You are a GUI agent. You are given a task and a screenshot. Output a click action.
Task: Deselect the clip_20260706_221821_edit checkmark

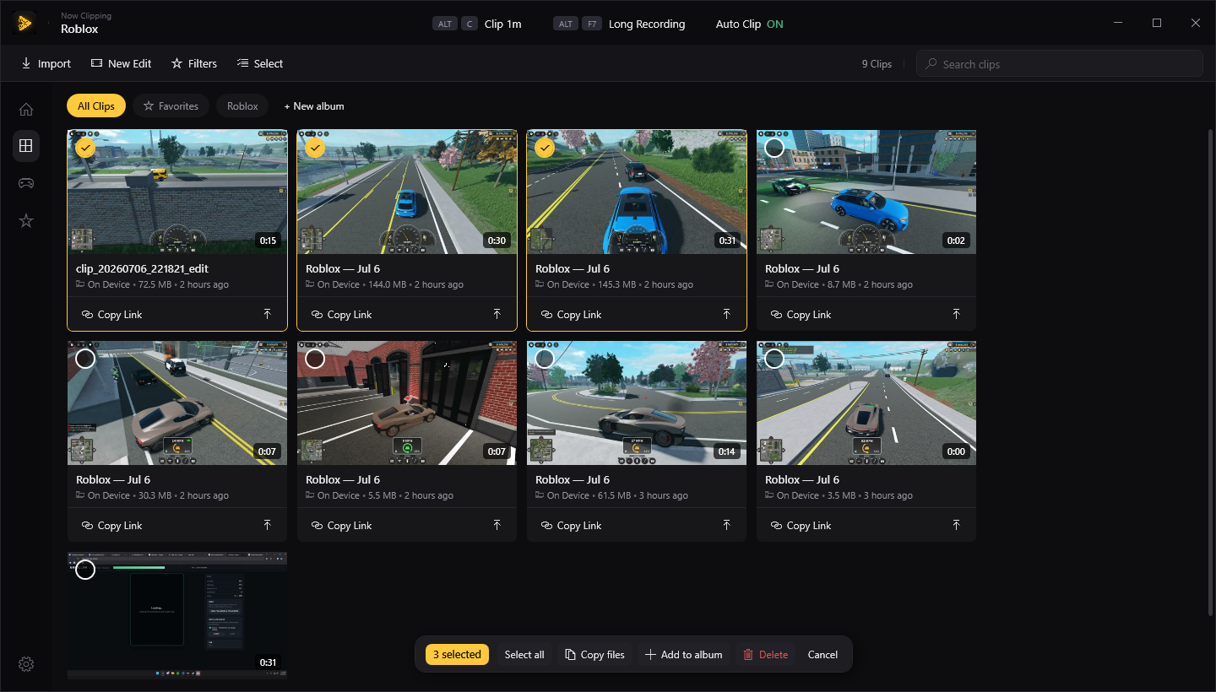[x=84, y=148]
